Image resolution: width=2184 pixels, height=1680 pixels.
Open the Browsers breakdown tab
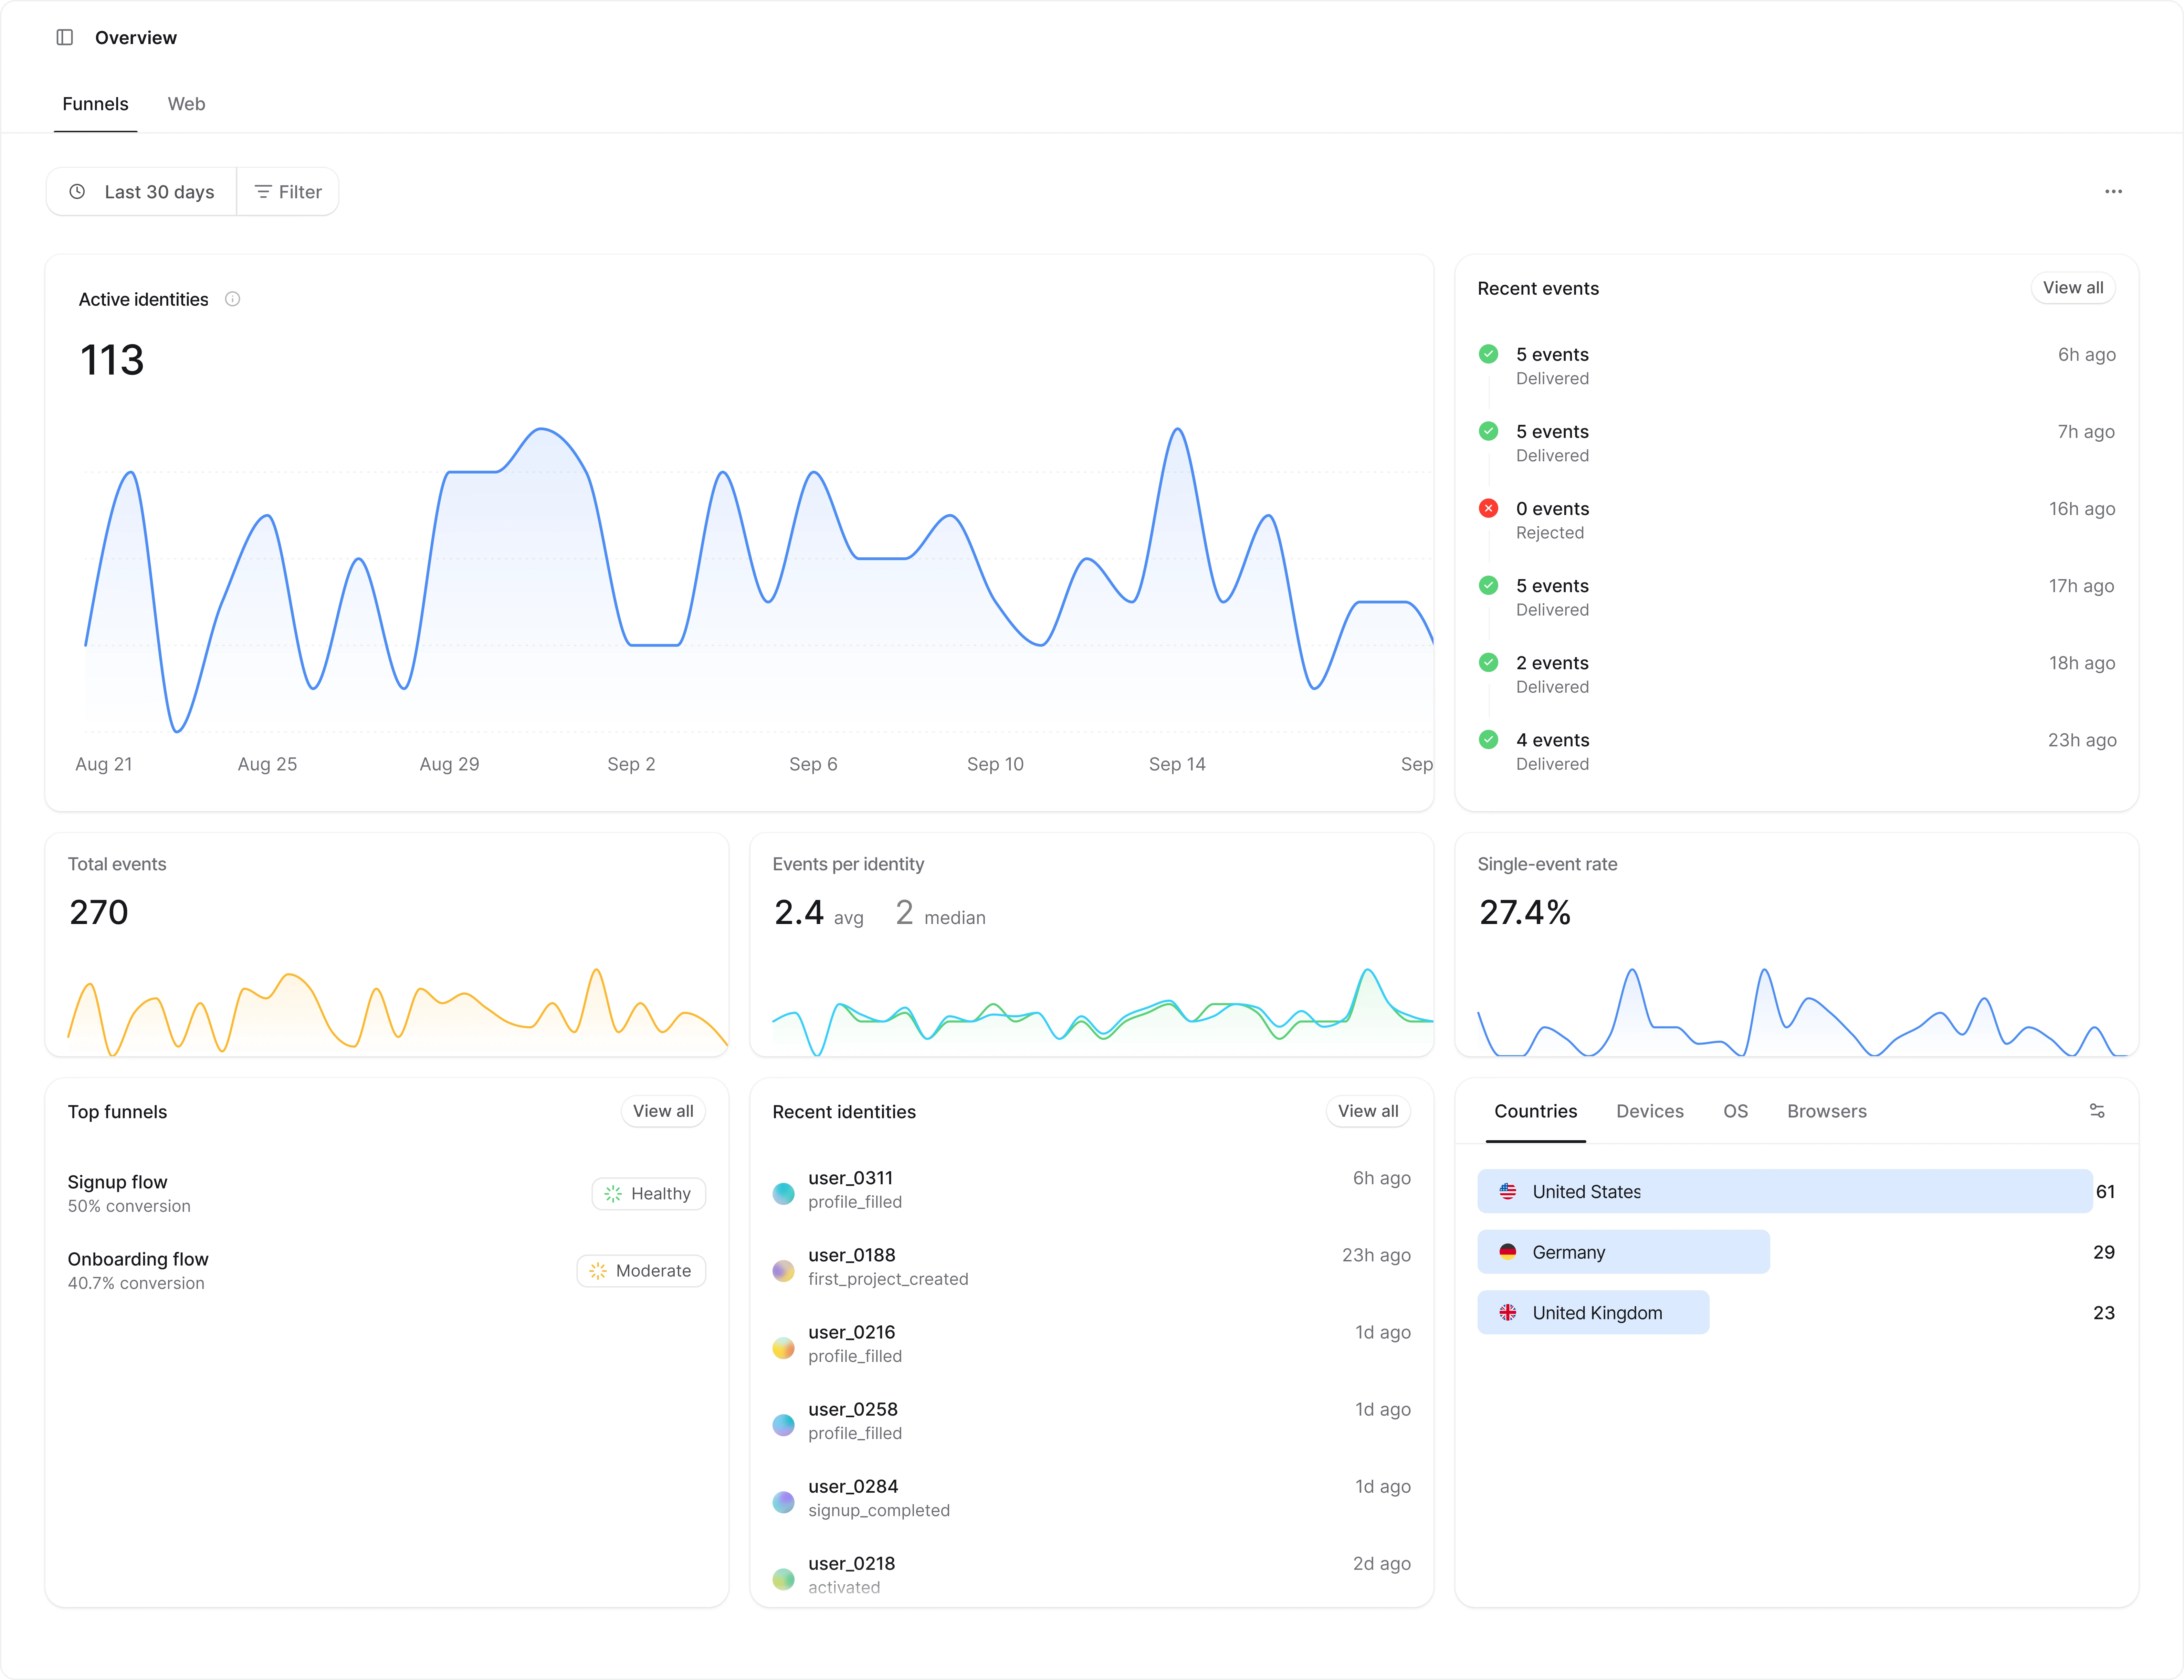click(x=1826, y=1111)
